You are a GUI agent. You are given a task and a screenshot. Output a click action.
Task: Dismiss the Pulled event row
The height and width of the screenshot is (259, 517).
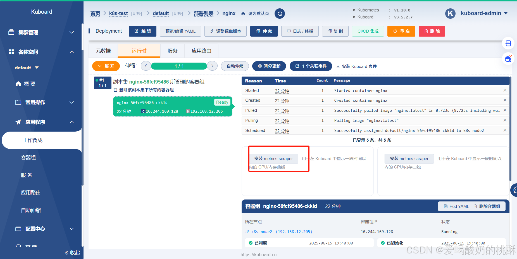pyautogui.click(x=505, y=110)
